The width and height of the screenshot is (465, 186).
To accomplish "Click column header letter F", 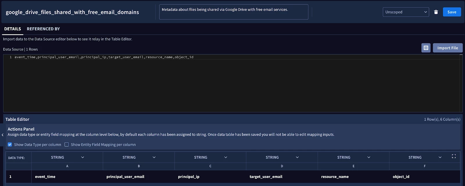I will click(425, 166).
